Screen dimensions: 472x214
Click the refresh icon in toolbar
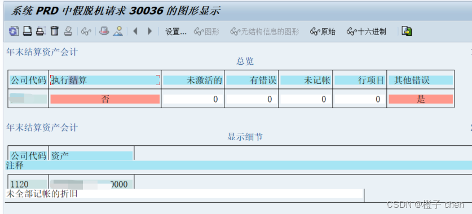point(14,31)
